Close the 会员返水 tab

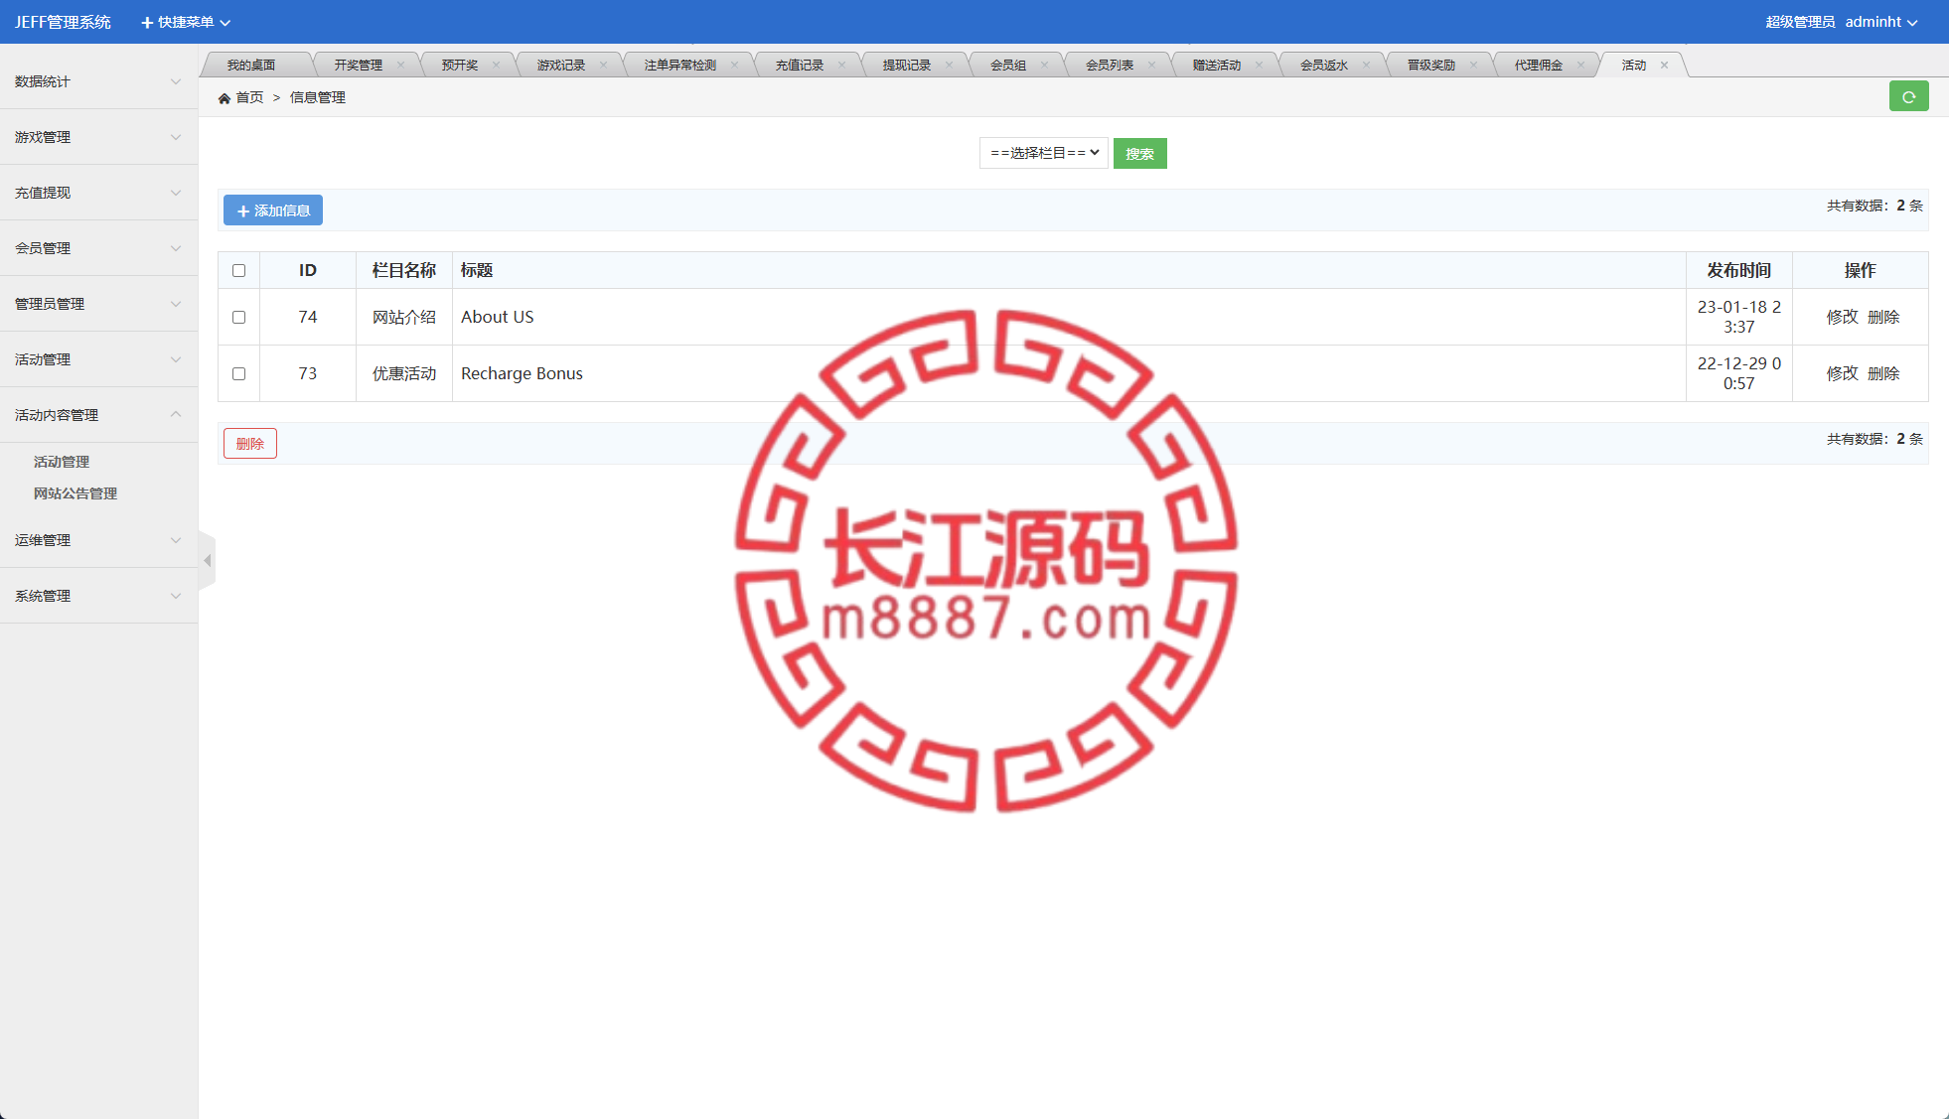(1366, 66)
